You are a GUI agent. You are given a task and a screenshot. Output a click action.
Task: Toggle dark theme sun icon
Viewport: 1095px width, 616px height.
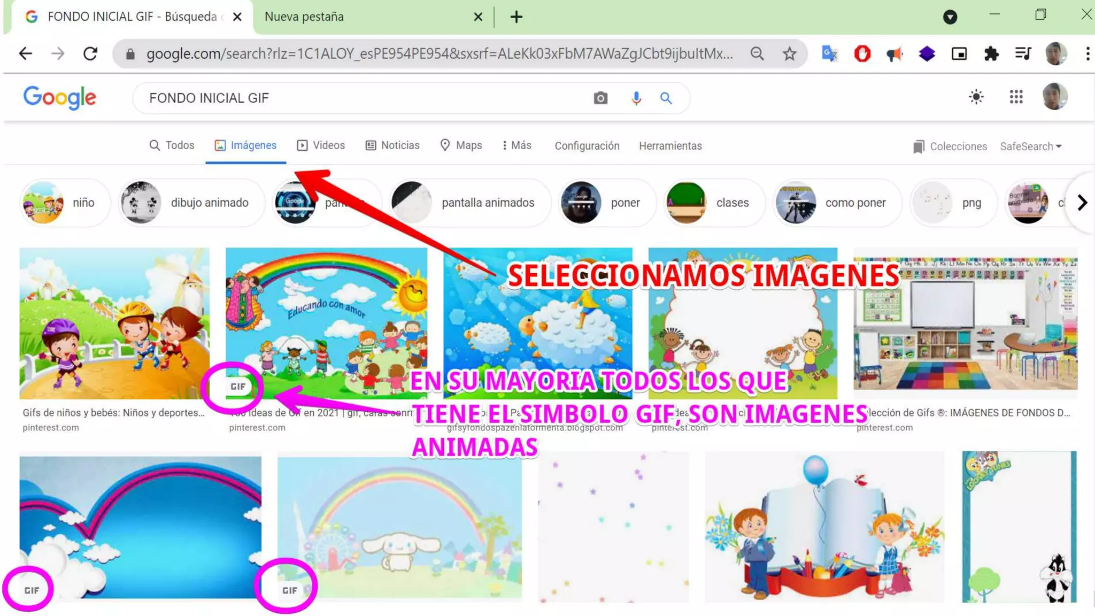click(x=976, y=97)
